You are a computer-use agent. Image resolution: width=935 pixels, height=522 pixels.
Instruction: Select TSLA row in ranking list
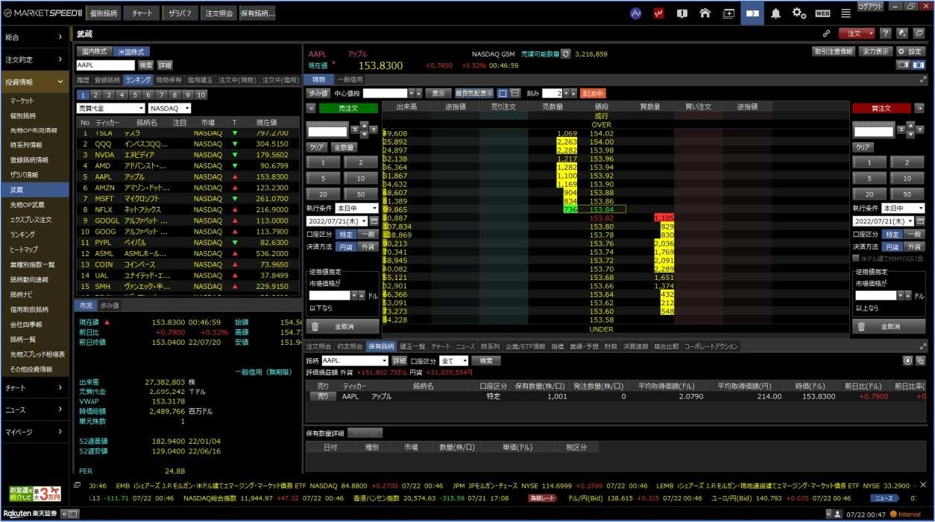pyautogui.click(x=187, y=133)
